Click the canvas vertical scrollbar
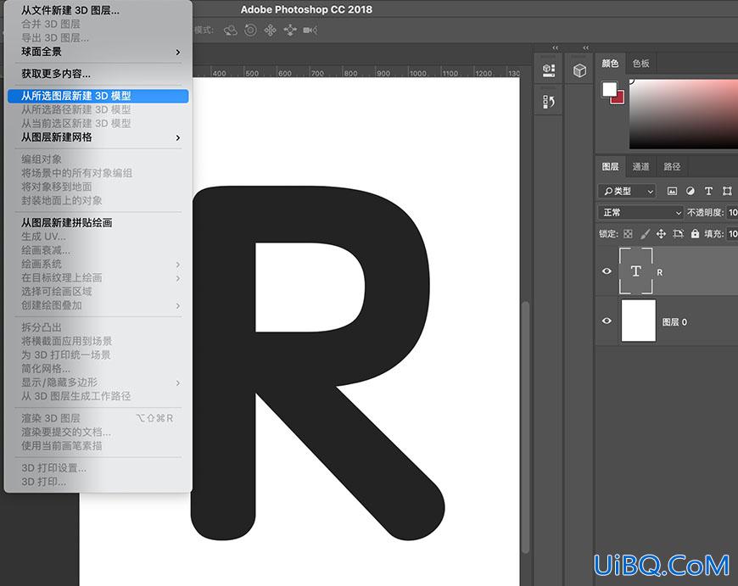Viewport: 738px width, 586px height. (526, 427)
